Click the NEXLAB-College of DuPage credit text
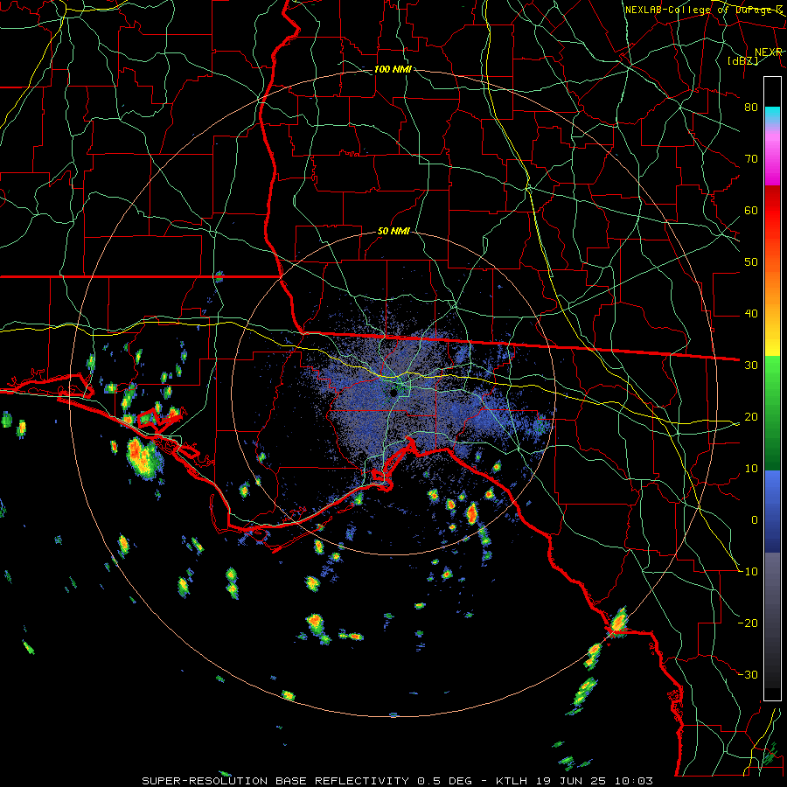Screen dimensions: 787x787 click(703, 10)
